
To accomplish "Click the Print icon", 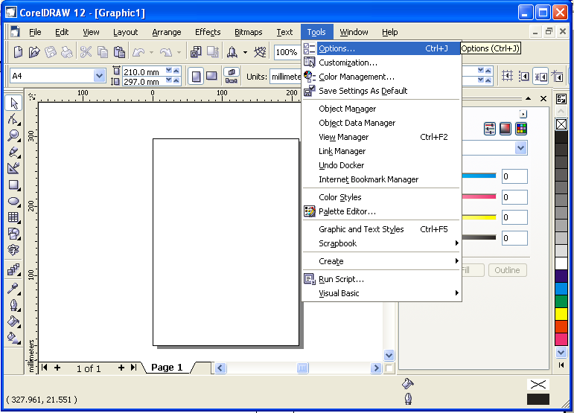I will click(66, 52).
